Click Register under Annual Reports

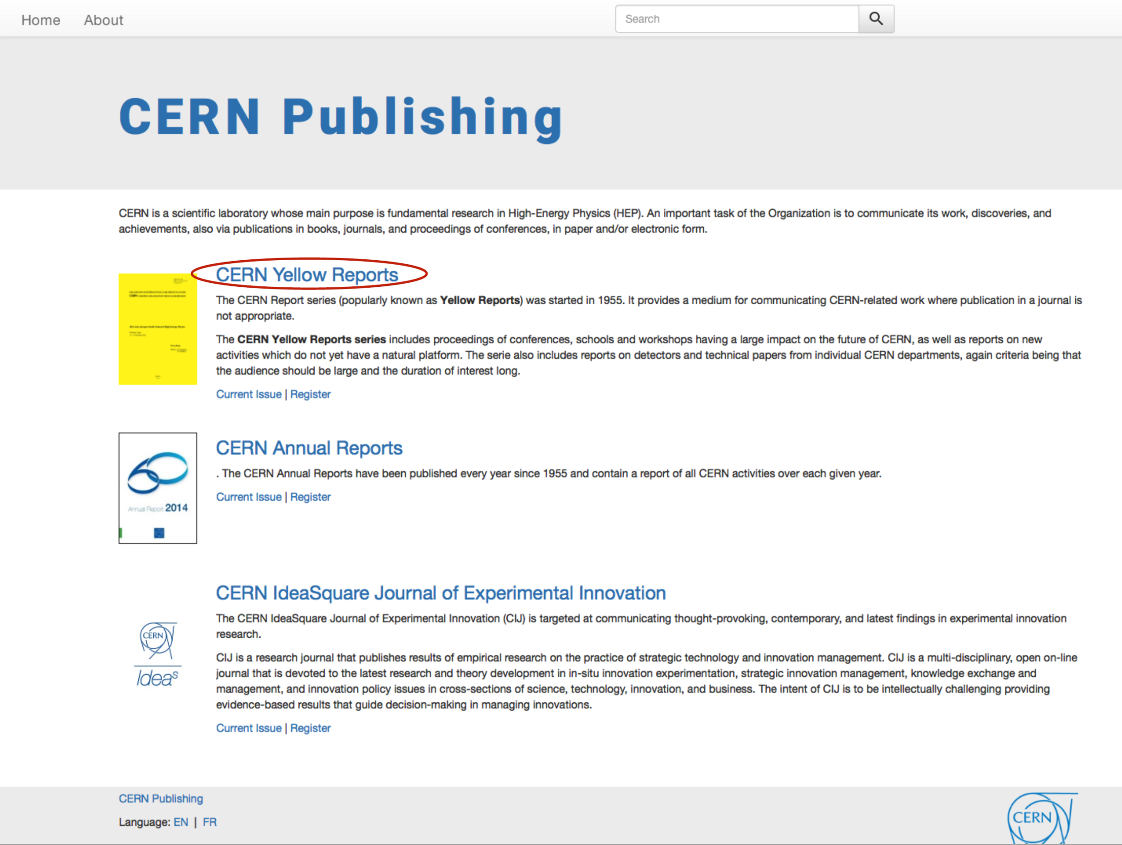311,497
